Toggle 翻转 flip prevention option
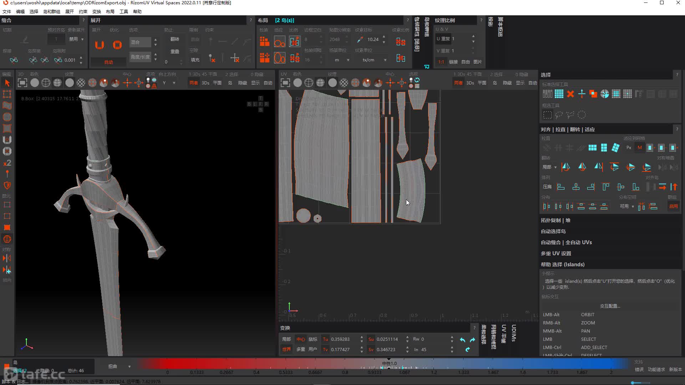 pyautogui.click(x=175, y=39)
